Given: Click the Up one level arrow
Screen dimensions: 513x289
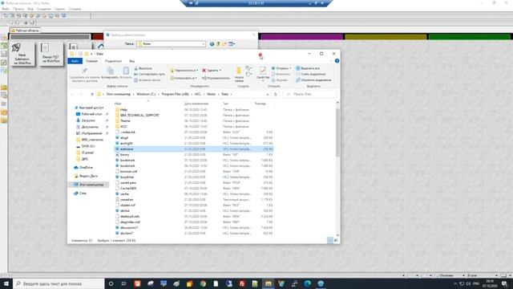Looking at the screenshot, I should [x=92, y=95].
